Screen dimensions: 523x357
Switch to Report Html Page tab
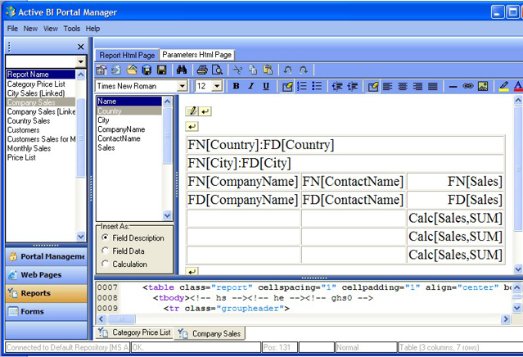(127, 55)
